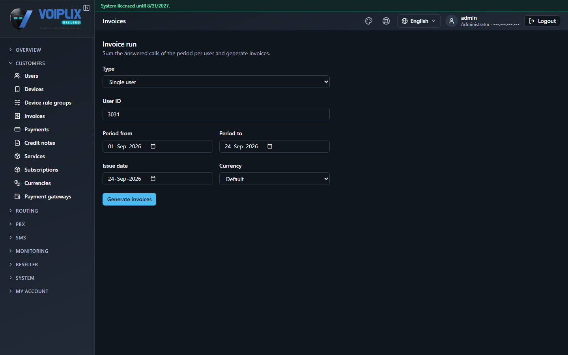This screenshot has height=355, width=568.
Task: Expand the PBX sidebar section
Action: coord(21,224)
